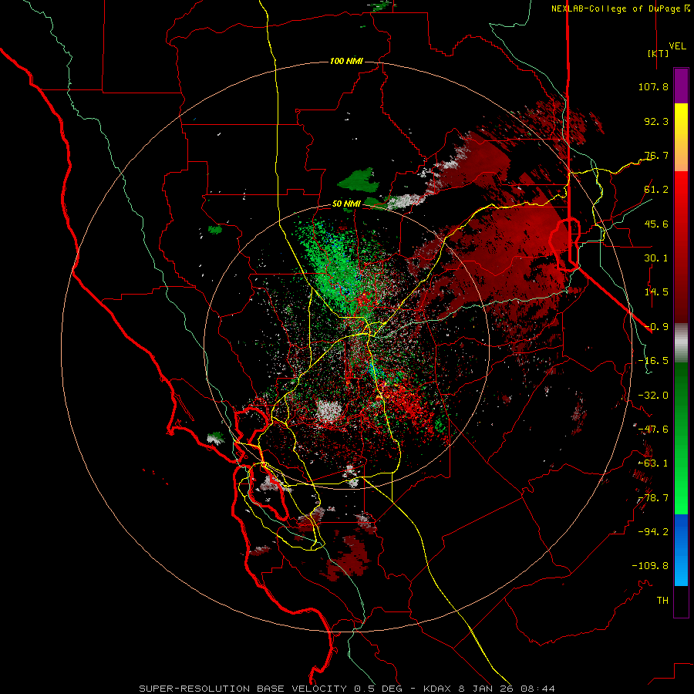Select the -16.5 scale value

(653, 361)
